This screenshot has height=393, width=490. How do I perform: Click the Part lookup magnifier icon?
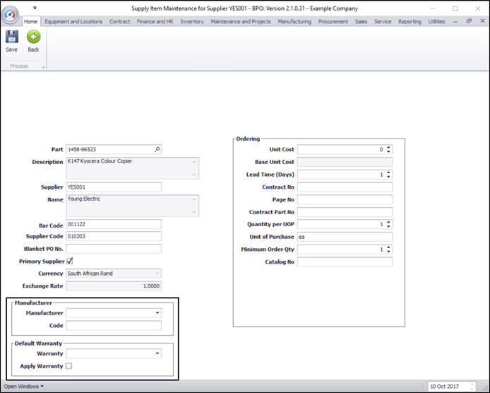pyautogui.click(x=157, y=150)
